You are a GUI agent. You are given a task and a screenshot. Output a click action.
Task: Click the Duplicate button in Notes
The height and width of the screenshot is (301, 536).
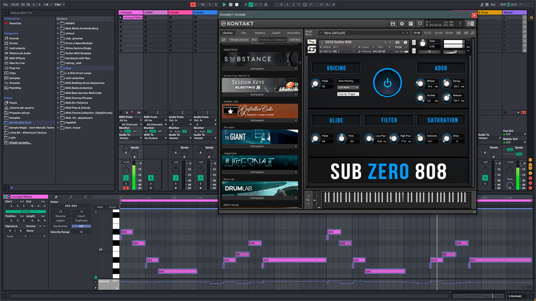tap(81, 221)
